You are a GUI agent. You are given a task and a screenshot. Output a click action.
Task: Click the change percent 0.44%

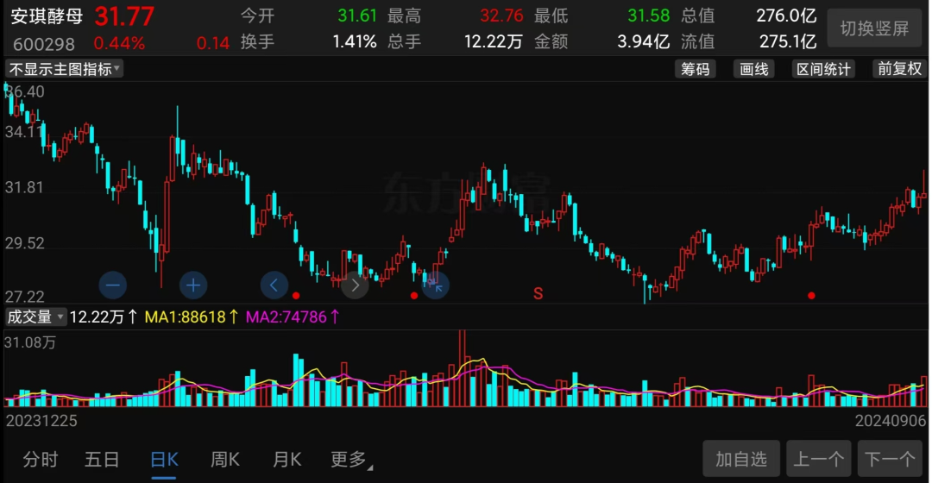point(119,43)
